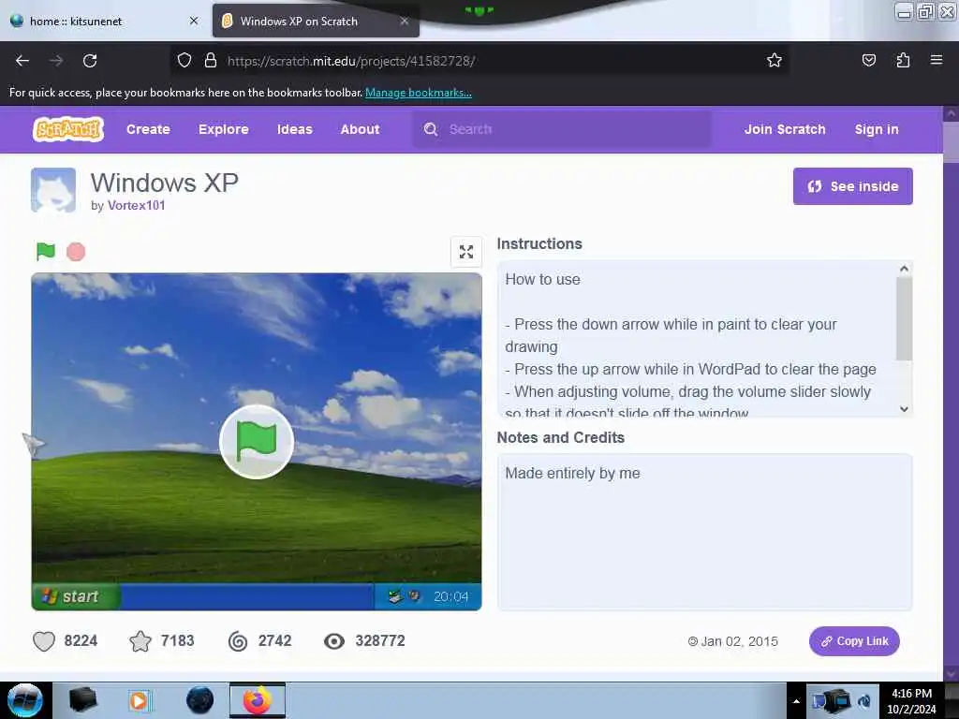The image size is (959, 719).
Task: Open the Ideas page
Action: (294, 129)
